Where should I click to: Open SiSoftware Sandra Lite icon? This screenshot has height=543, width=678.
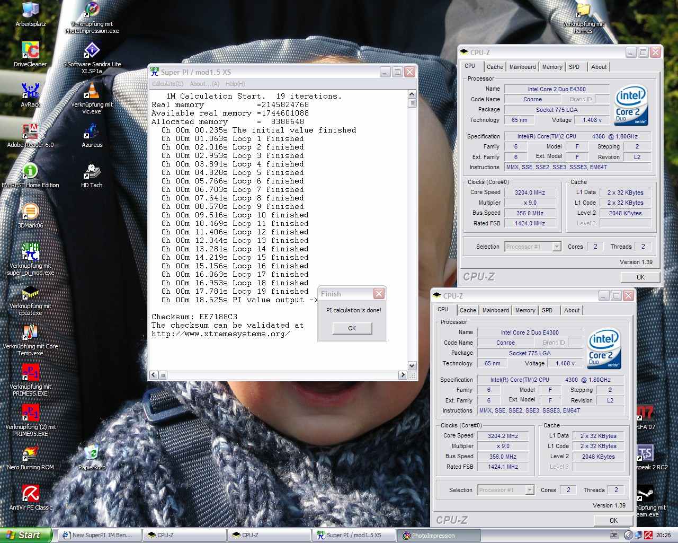[x=92, y=58]
